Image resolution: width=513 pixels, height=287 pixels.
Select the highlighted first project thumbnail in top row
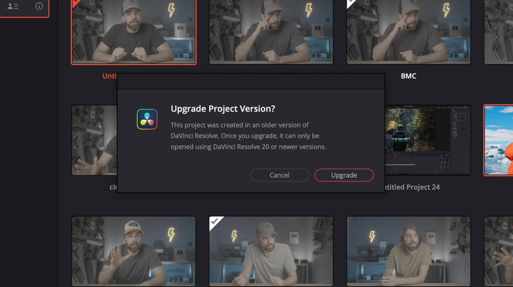[133, 32]
